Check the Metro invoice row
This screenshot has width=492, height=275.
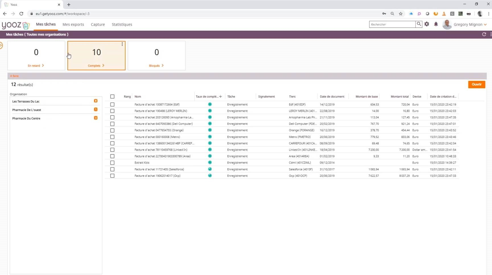(x=112, y=137)
